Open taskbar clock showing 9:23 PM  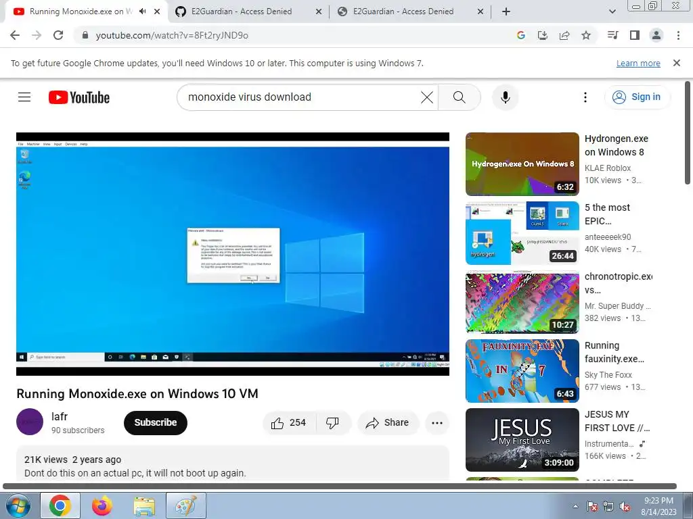pos(658,506)
